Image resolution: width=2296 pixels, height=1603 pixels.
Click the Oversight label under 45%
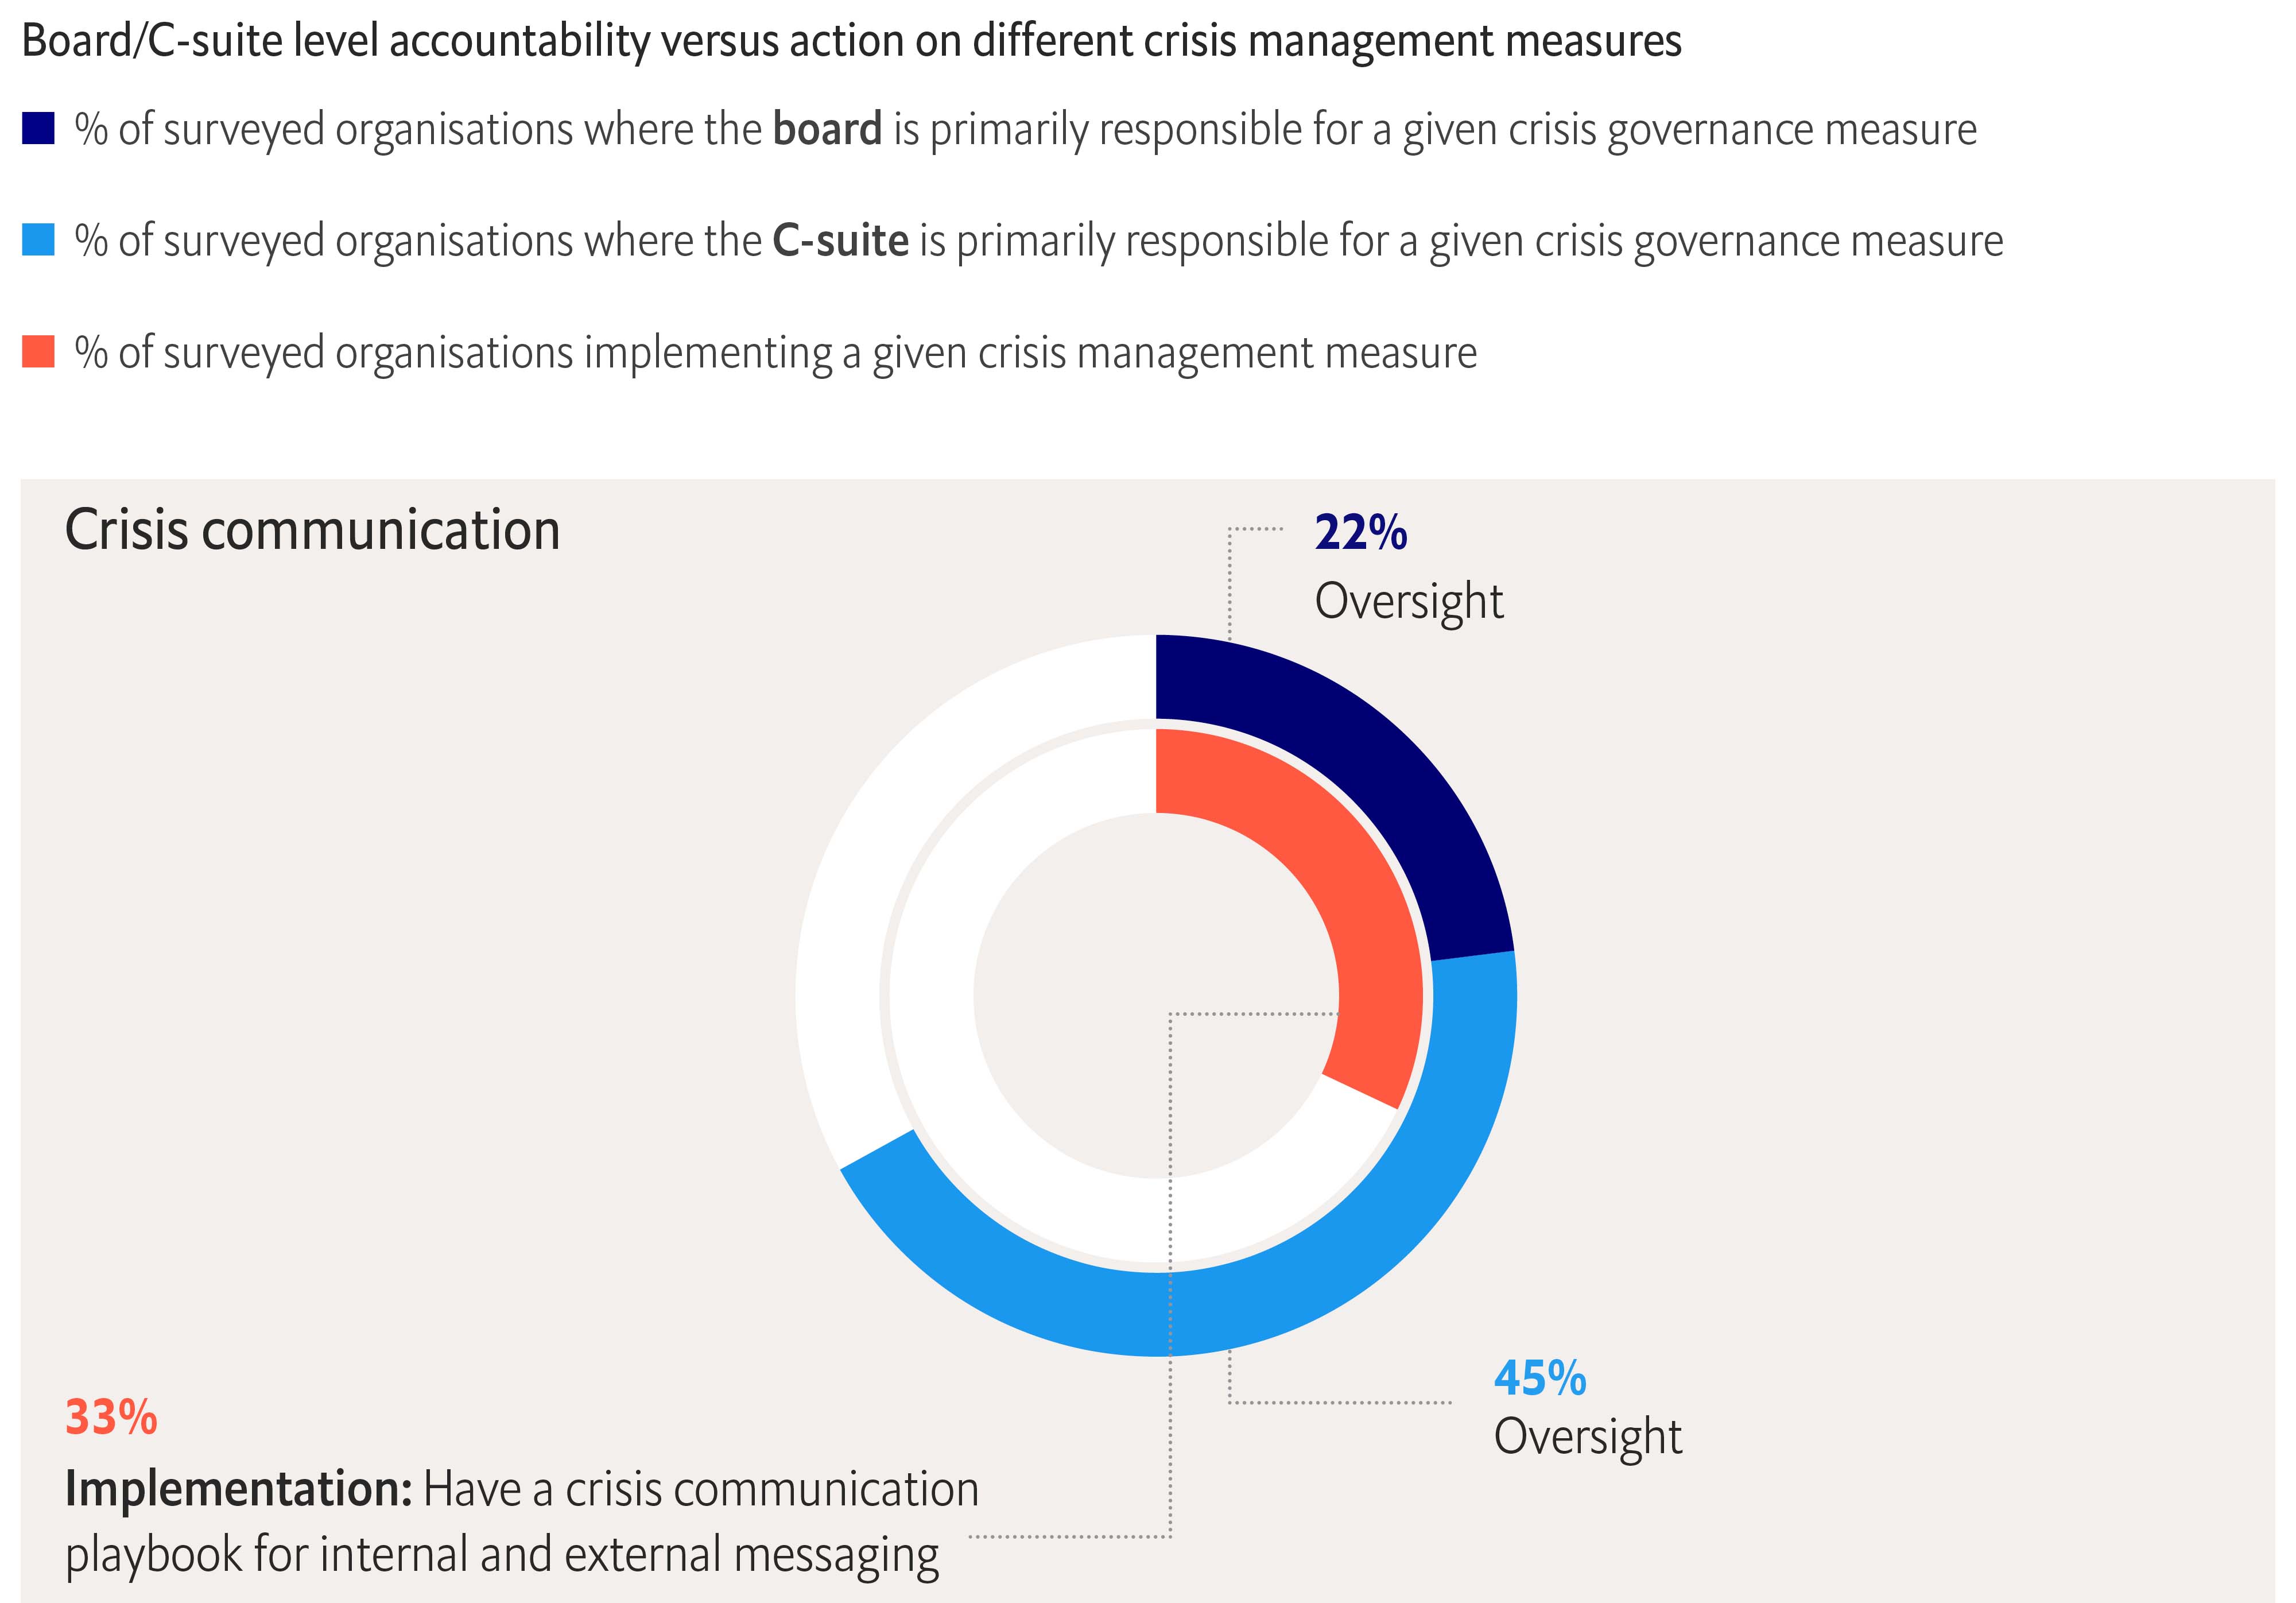click(1587, 1436)
